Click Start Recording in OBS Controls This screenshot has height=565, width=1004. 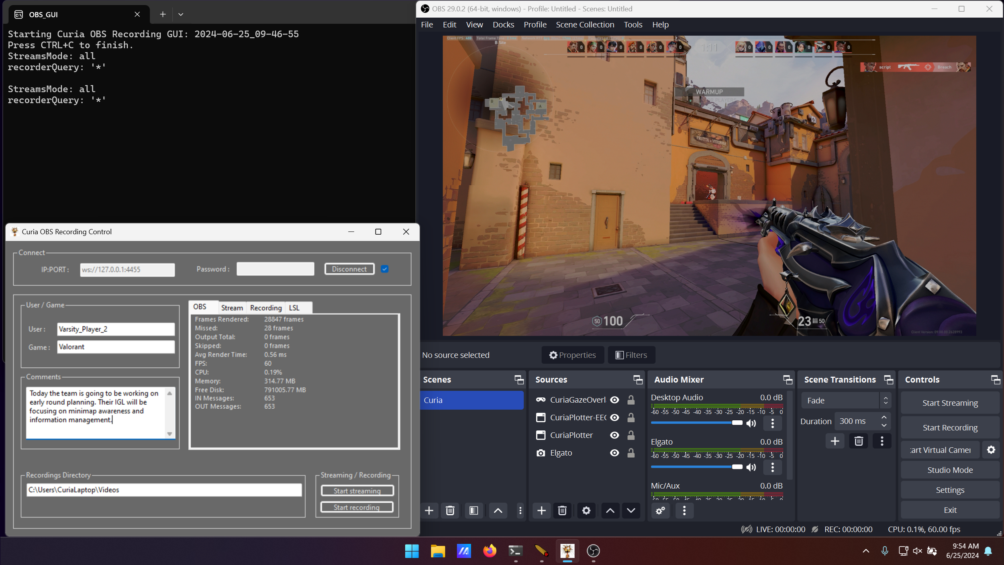tap(950, 428)
